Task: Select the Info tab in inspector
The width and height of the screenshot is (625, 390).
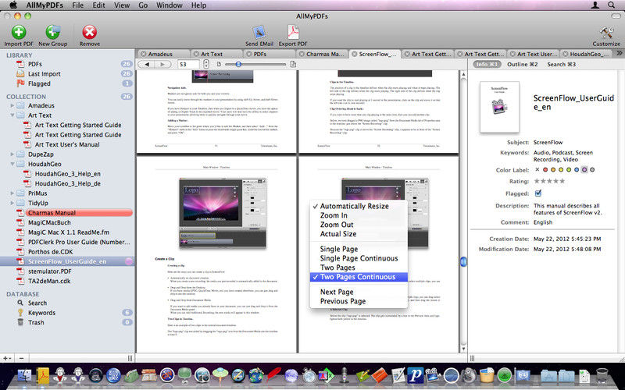Action: [x=487, y=64]
